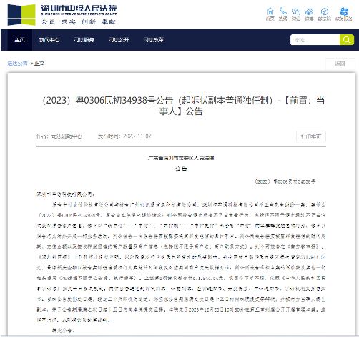This screenshot has width=359, height=338.
Task: Open the hotline phone icon
Action: pos(283,11)
